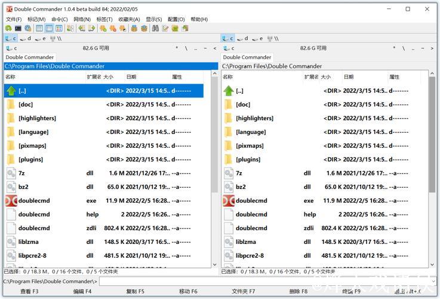Switch to Thumbnails view toolbar icon
The height and width of the screenshot is (299, 440).
coord(59,28)
